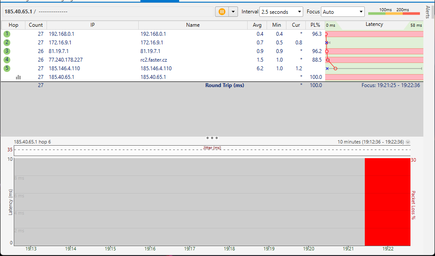Screen dimensions: 435x256
Task: Expand the 10 minutes timeline range chevron
Action: (408, 142)
